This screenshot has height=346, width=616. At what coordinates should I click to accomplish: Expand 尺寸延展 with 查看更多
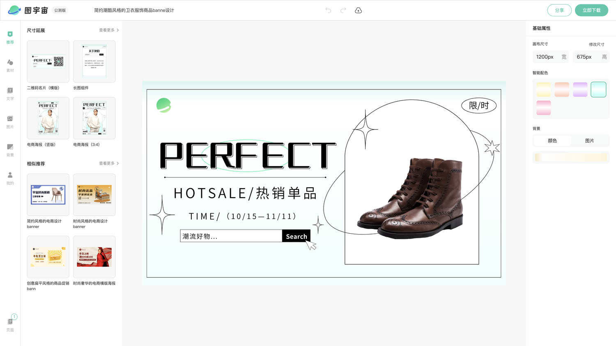[x=109, y=30]
